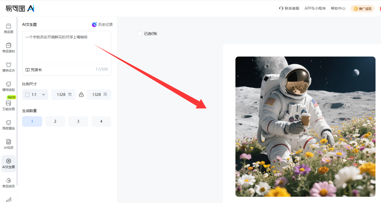Open APP&小程序 menu

click(x=315, y=8)
